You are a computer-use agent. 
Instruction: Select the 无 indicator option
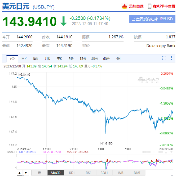click(39, 173)
